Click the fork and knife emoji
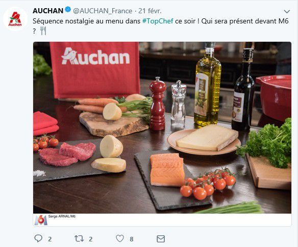The height and width of the screenshot is (247, 298). click(43, 31)
